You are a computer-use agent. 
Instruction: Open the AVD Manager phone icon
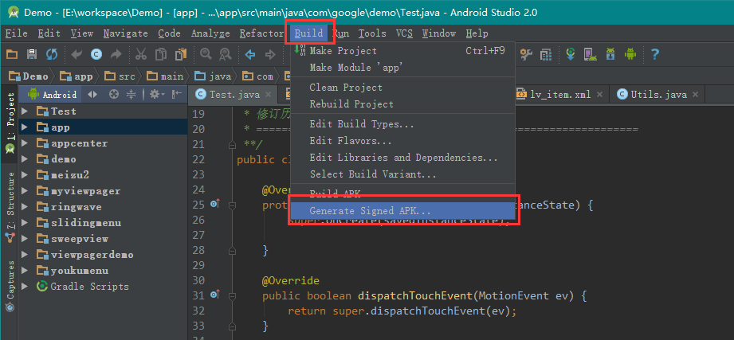pos(591,55)
